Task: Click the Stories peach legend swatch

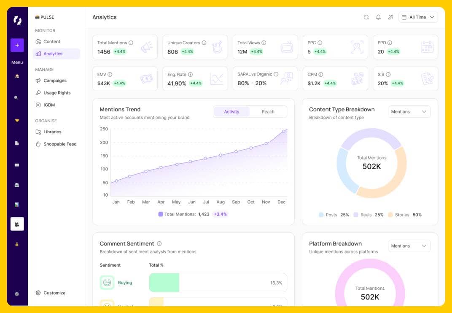Action: click(x=390, y=215)
